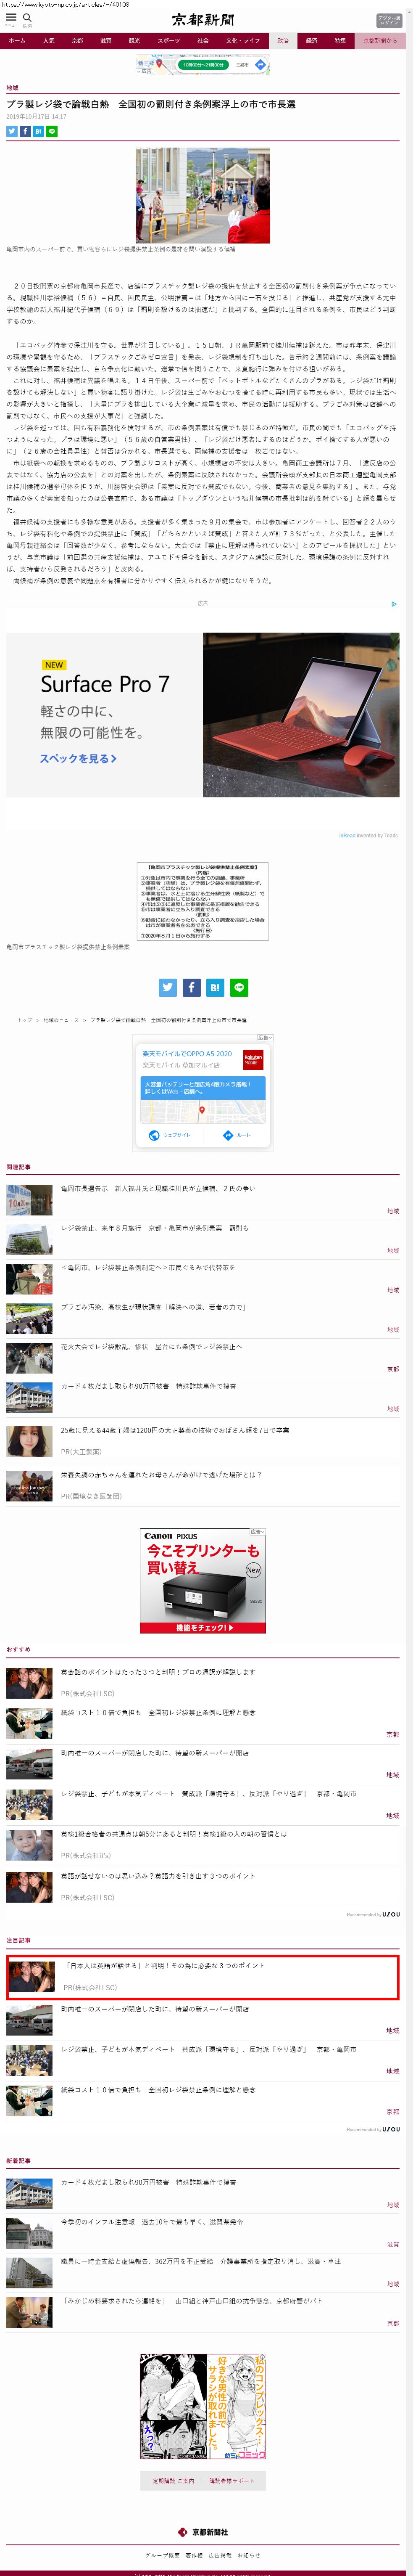
Task: Open the スポーツ navigation tab
Action: click(169, 41)
